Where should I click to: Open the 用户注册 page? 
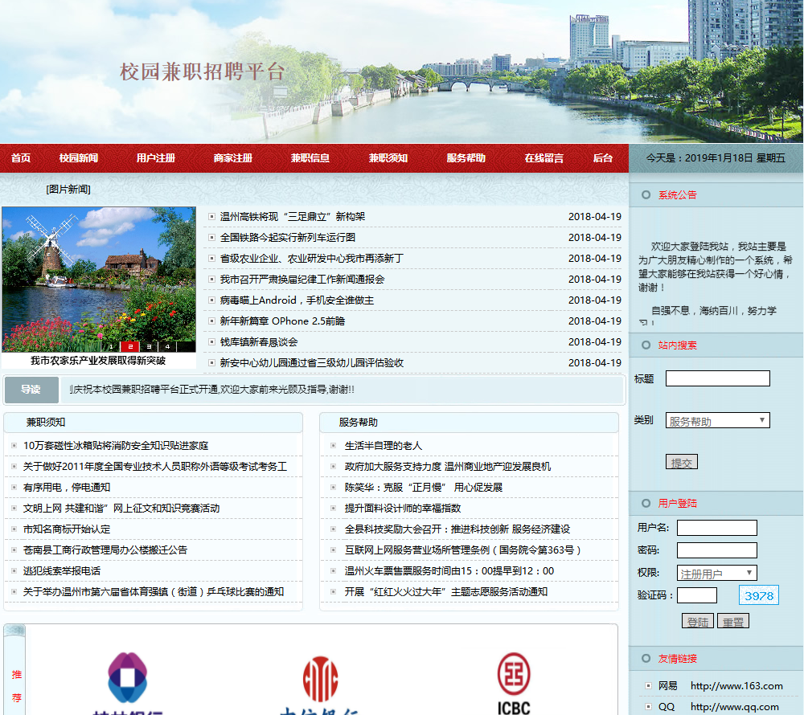tap(156, 157)
